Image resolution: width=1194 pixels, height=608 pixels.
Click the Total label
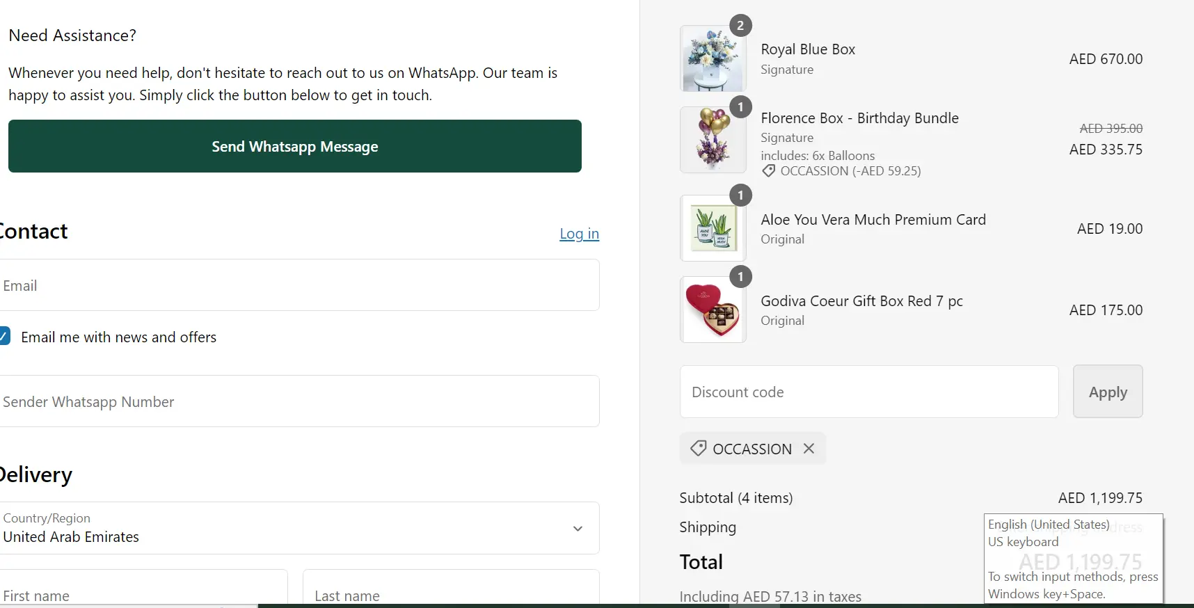pyautogui.click(x=701, y=562)
